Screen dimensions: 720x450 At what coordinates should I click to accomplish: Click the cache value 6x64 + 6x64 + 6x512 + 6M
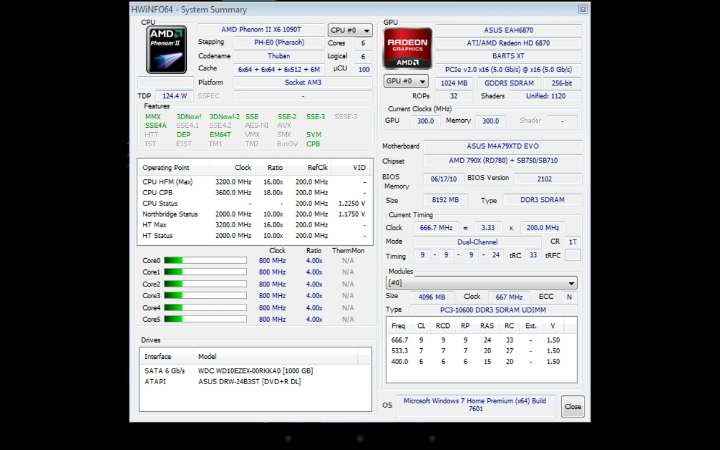pos(279,69)
